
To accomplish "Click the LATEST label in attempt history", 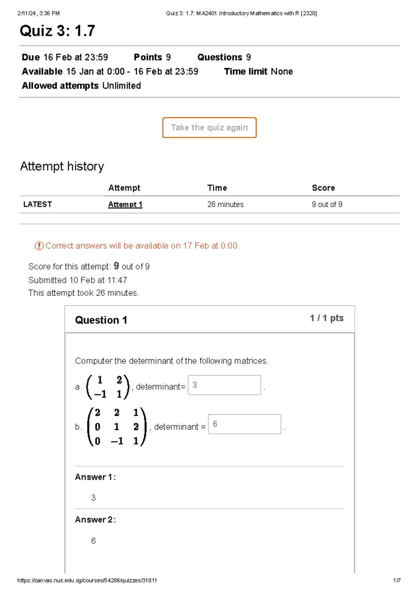I will click(x=37, y=204).
